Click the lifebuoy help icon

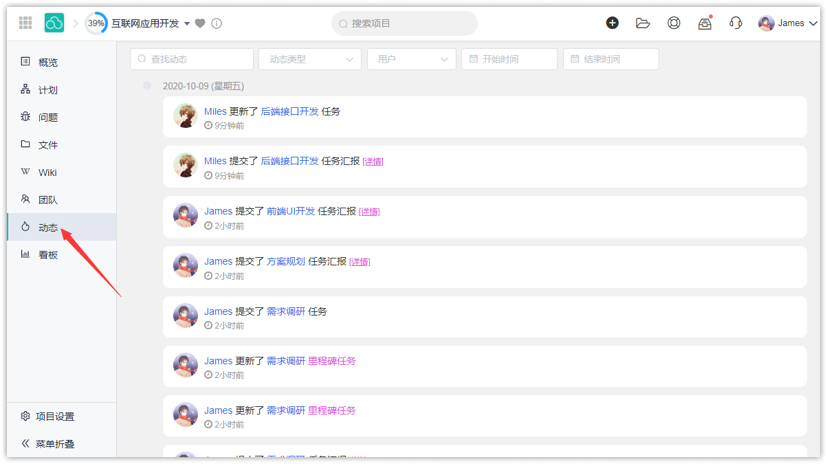(x=674, y=23)
